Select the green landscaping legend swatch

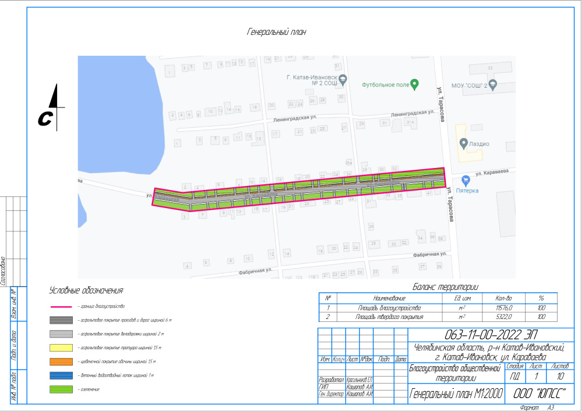coord(62,389)
